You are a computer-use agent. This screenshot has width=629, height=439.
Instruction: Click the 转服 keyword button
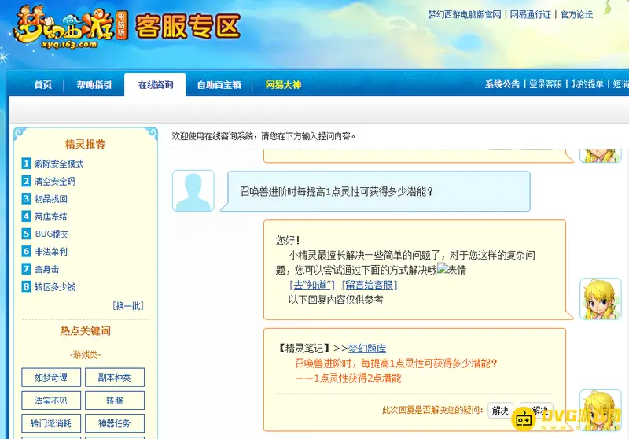click(115, 400)
